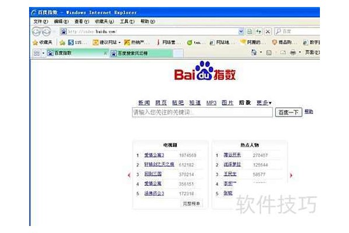Click the Quick Tabs grid icon

37,53
